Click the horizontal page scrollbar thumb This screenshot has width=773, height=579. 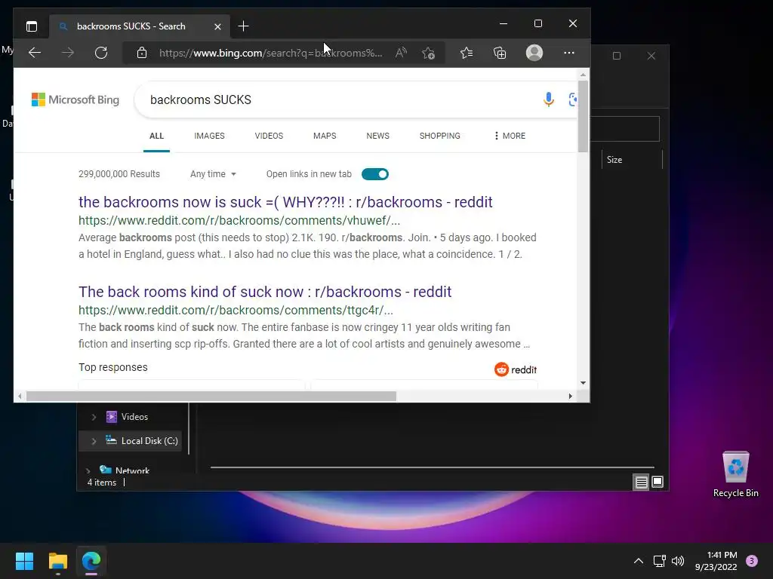tap(211, 397)
